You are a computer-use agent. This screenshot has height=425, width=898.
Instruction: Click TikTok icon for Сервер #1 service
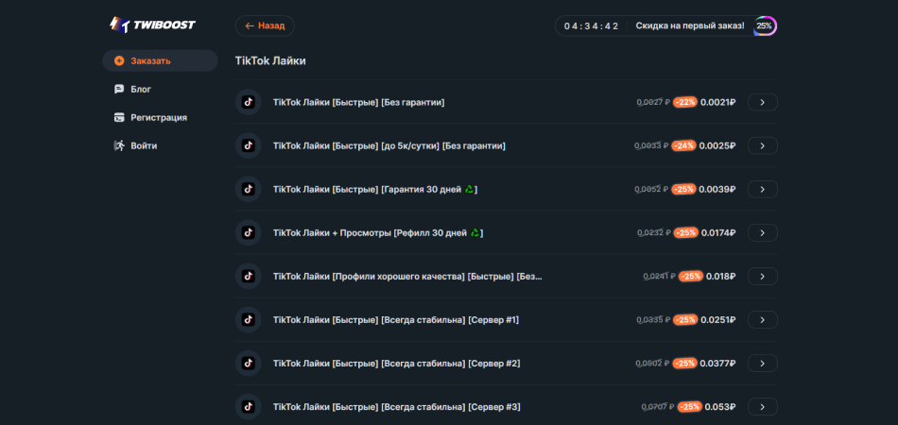(248, 319)
